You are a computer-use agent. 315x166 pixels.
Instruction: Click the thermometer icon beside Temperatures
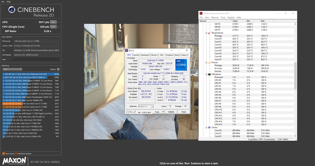pos(209,33)
